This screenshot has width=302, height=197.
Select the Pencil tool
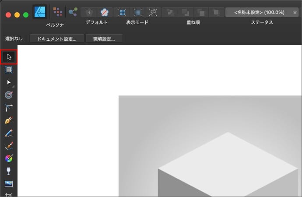pos(9,133)
